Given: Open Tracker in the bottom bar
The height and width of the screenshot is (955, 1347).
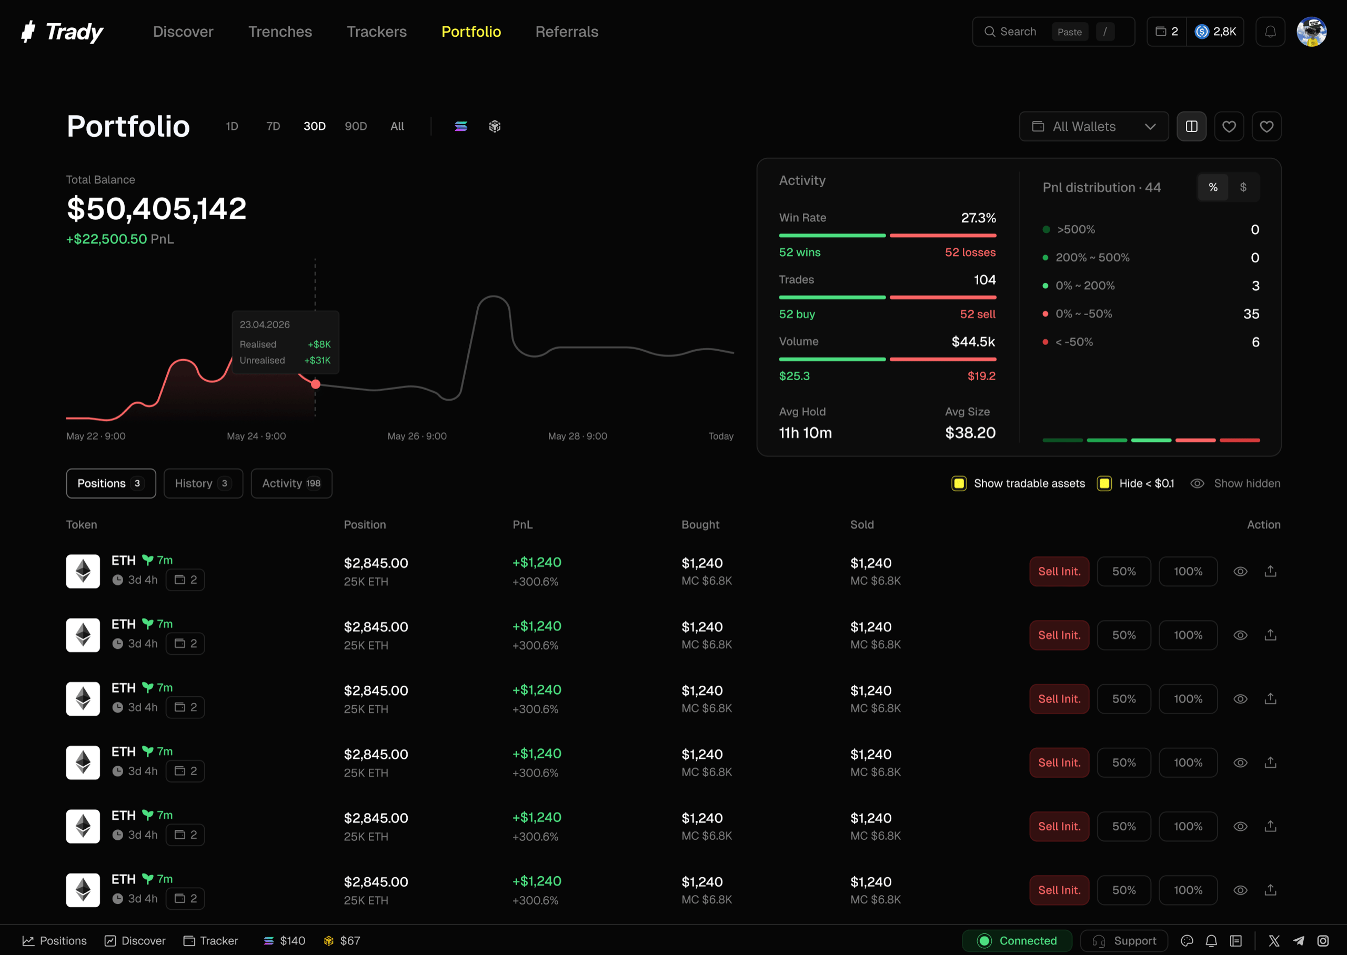Looking at the screenshot, I should (210, 940).
